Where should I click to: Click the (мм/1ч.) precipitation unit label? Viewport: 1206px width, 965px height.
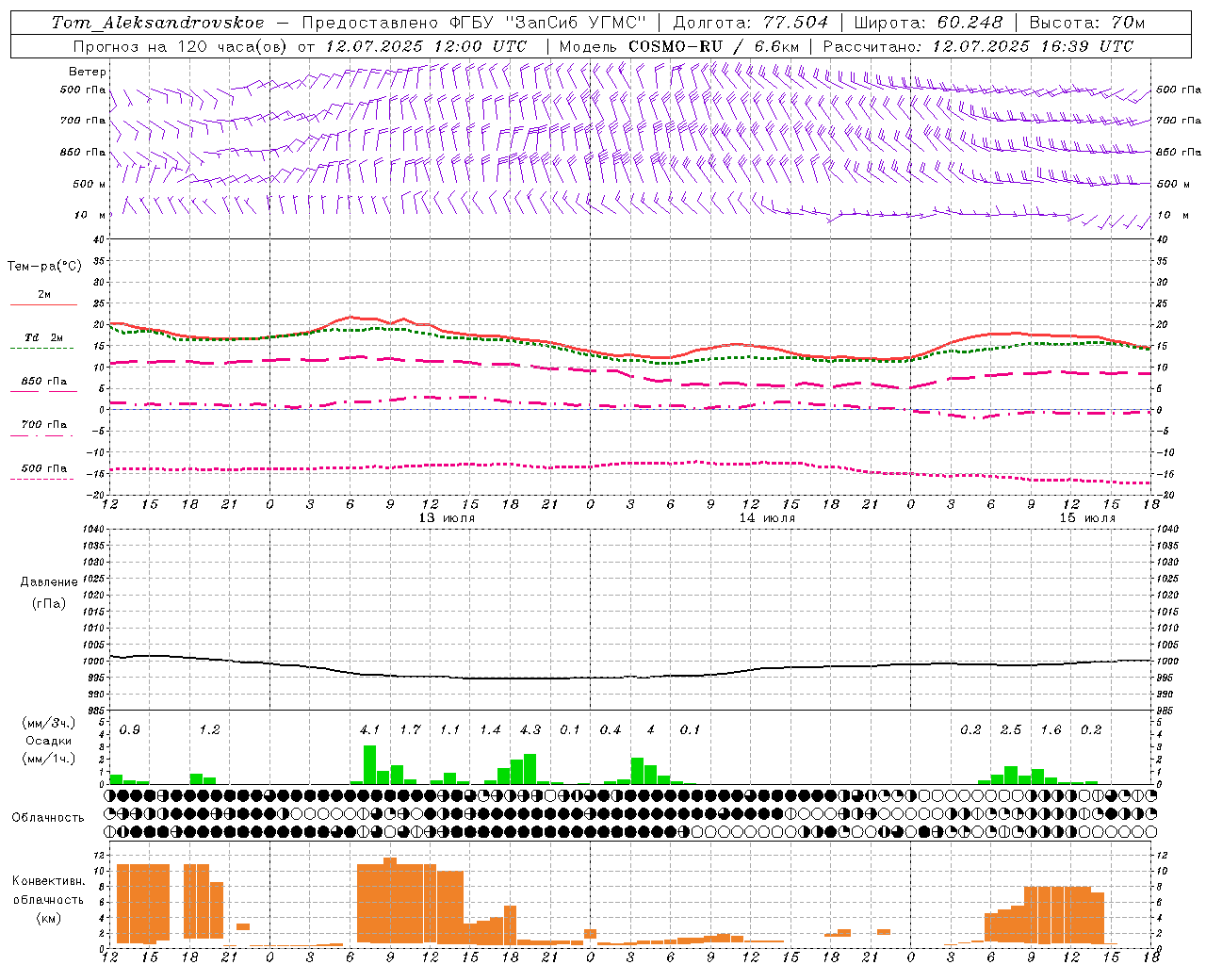click(49, 759)
